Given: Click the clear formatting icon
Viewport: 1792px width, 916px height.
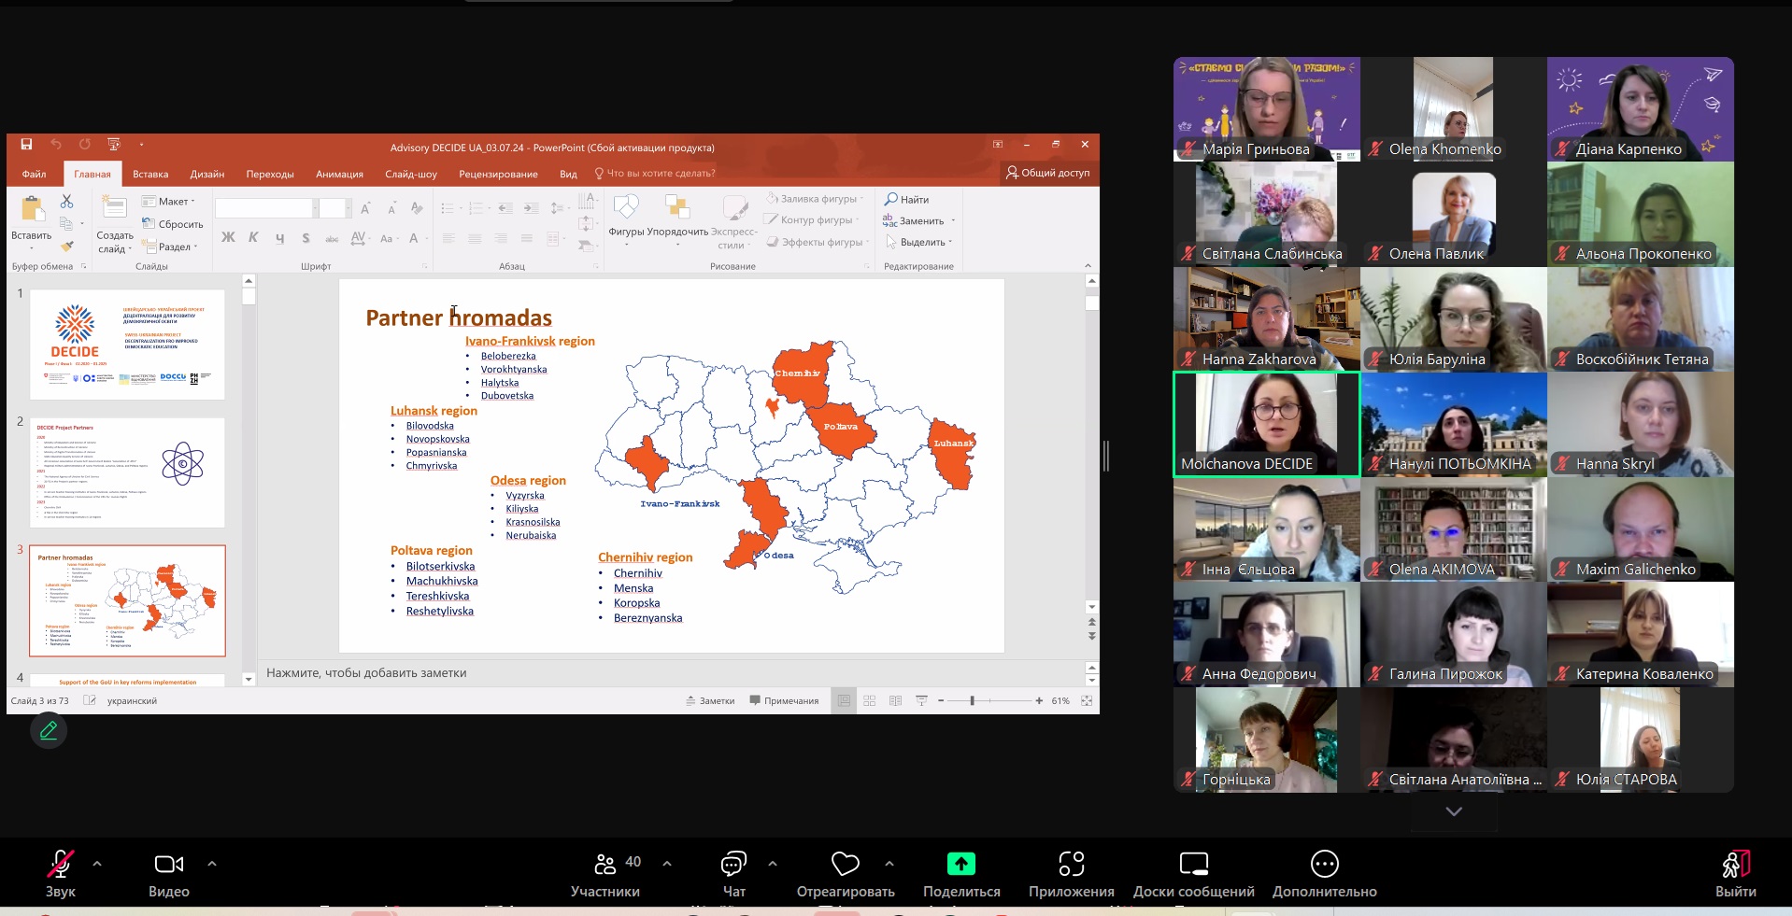Looking at the screenshot, I should pos(417,208).
